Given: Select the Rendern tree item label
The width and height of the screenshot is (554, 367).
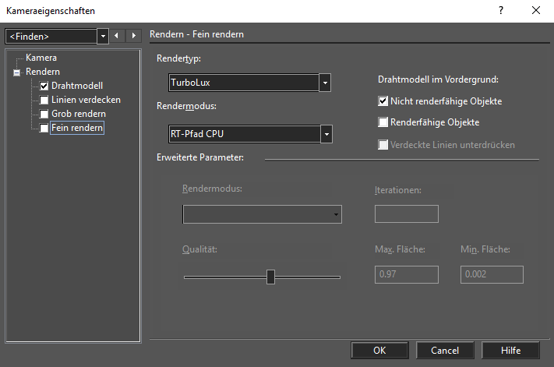Looking at the screenshot, I should (x=43, y=72).
